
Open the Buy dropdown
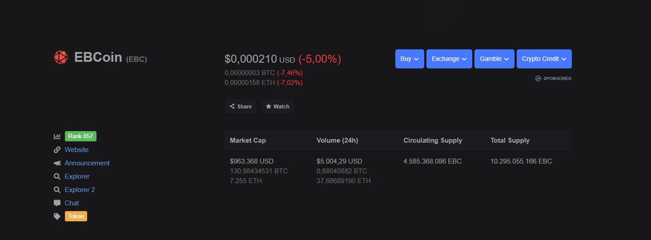[x=410, y=59]
